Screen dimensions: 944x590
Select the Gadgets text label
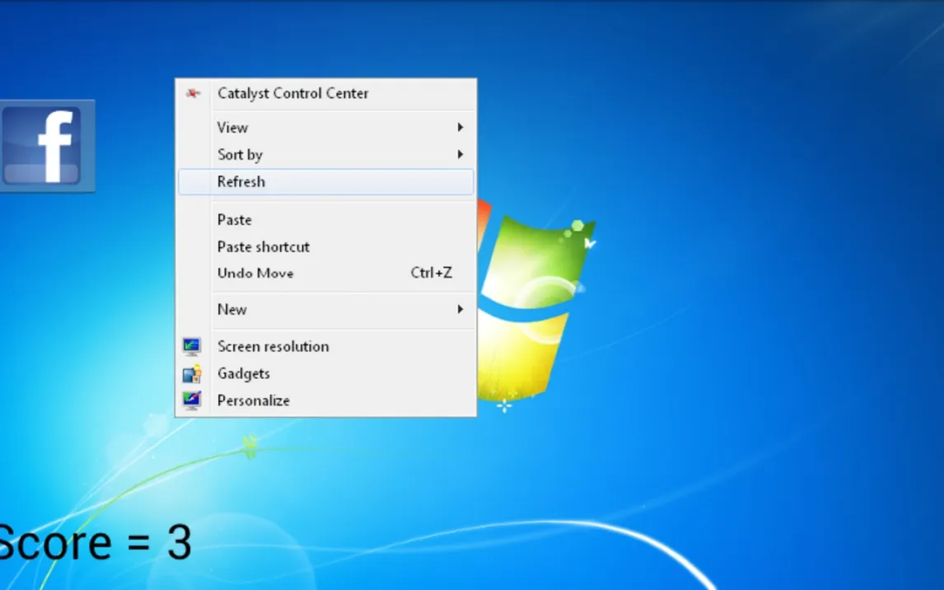[x=244, y=373]
